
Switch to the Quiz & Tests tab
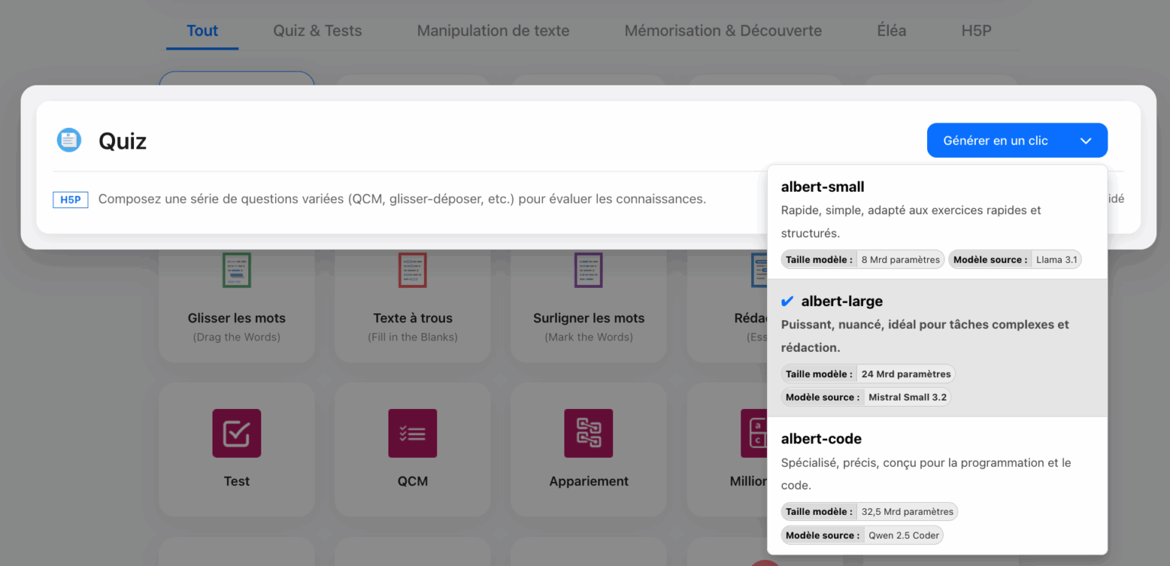click(318, 31)
